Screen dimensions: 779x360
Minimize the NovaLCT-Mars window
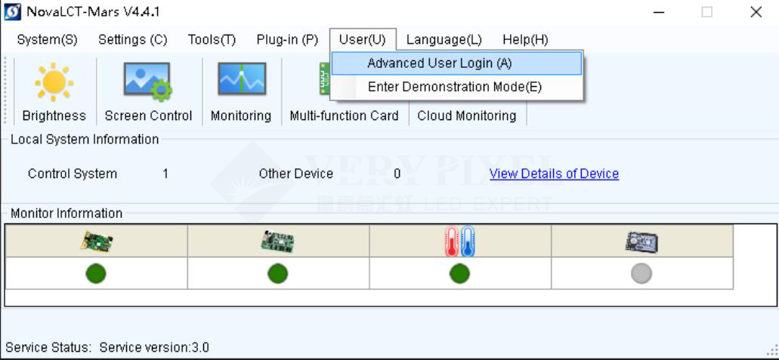(x=659, y=12)
